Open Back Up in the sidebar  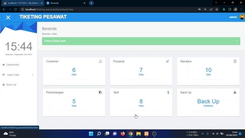pos(11,85)
